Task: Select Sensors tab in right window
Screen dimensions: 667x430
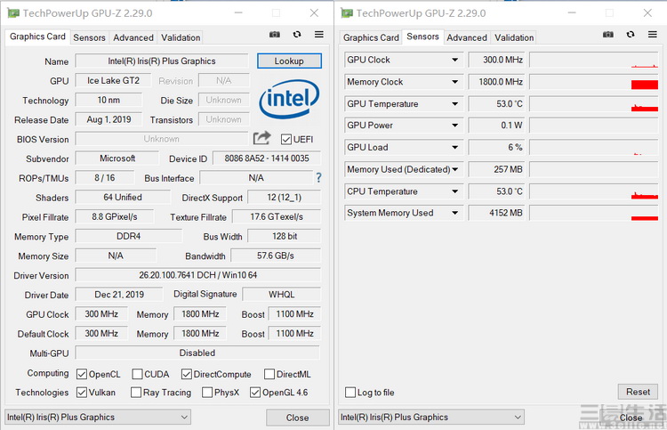Action: click(422, 37)
